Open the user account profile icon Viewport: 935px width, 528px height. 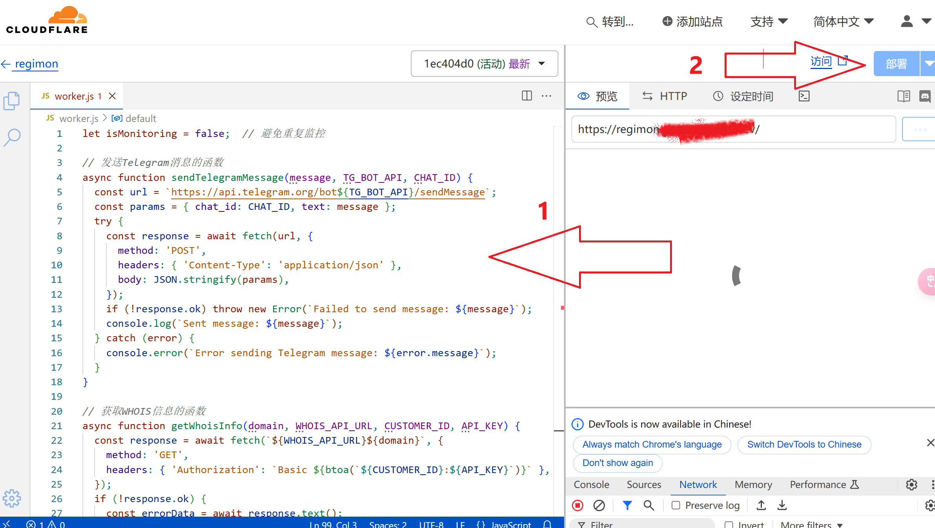tap(906, 21)
